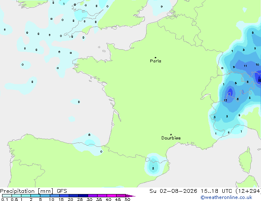The image size is (261, 201).
Task: Select the 50 mm magenta legend arrow
Action: pos(130,196)
